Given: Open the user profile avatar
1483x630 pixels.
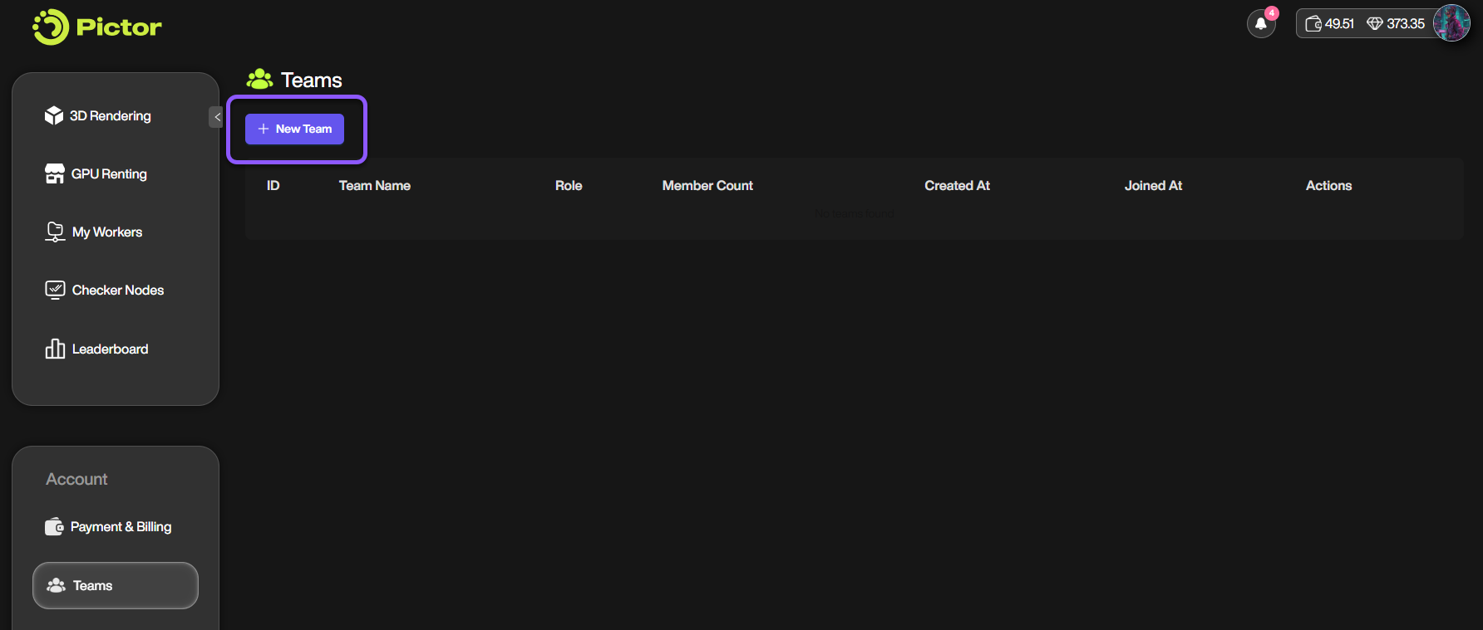Looking at the screenshot, I should [x=1451, y=23].
